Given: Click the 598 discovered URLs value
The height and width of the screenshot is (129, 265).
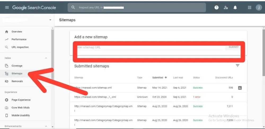Looking at the screenshot, I should tap(231, 88).
